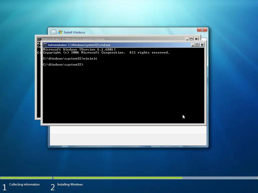Maximize the front cmd.exe window
258x193 pixels.
[x=197, y=45]
